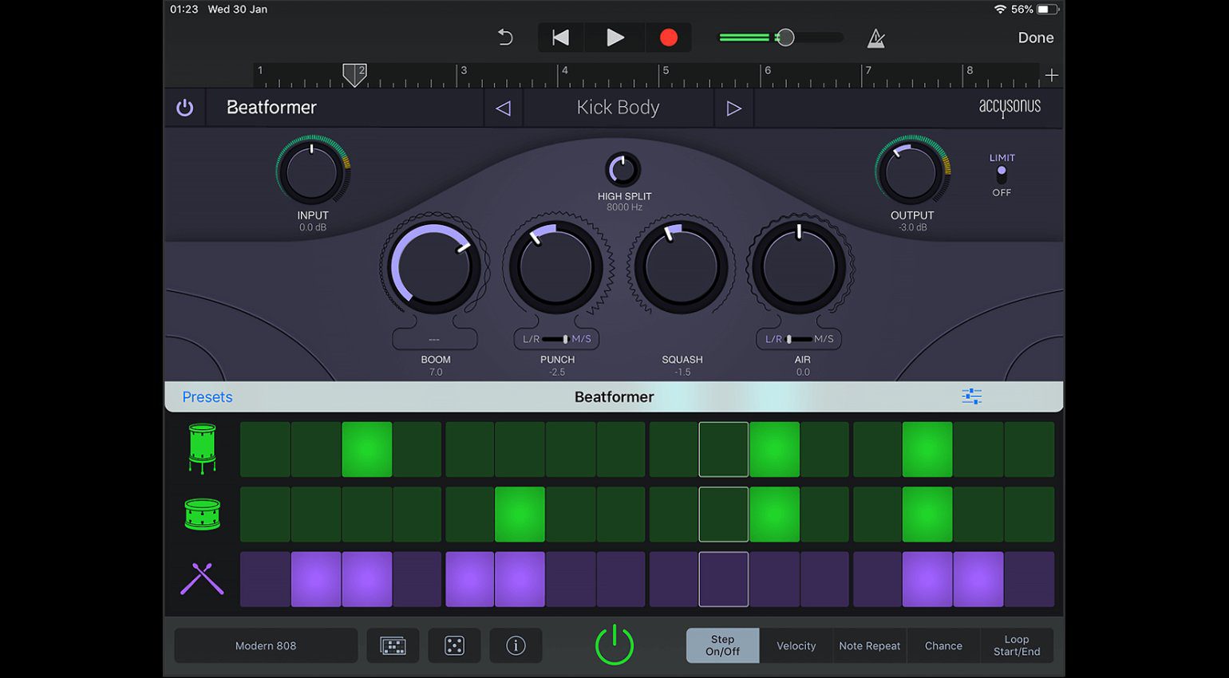Toggle the LIMIT switch
This screenshot has height=678, width=1229.
pos(1002,175)
